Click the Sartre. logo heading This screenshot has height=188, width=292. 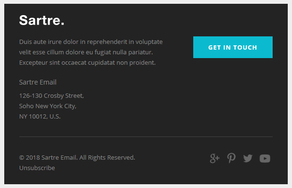[42, 20]
